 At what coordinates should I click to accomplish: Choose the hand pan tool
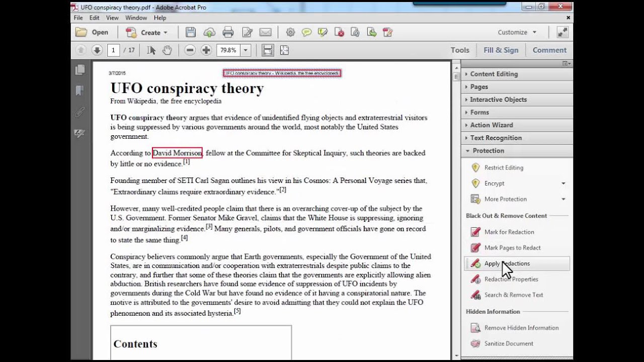(167, 50)
